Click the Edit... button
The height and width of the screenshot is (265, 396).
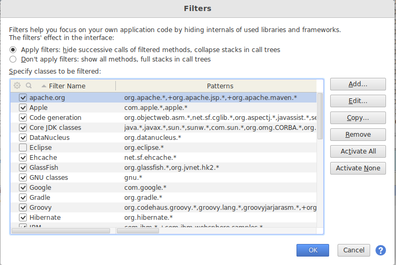pos(358,101)
